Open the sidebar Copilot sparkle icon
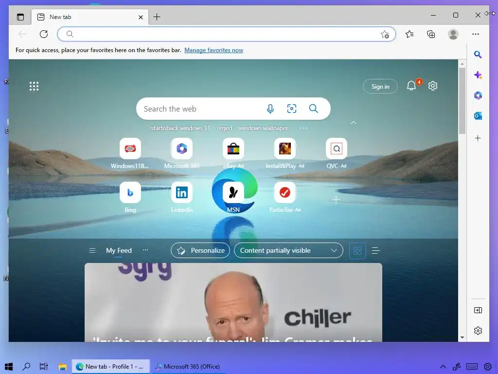 coord(478,75)
